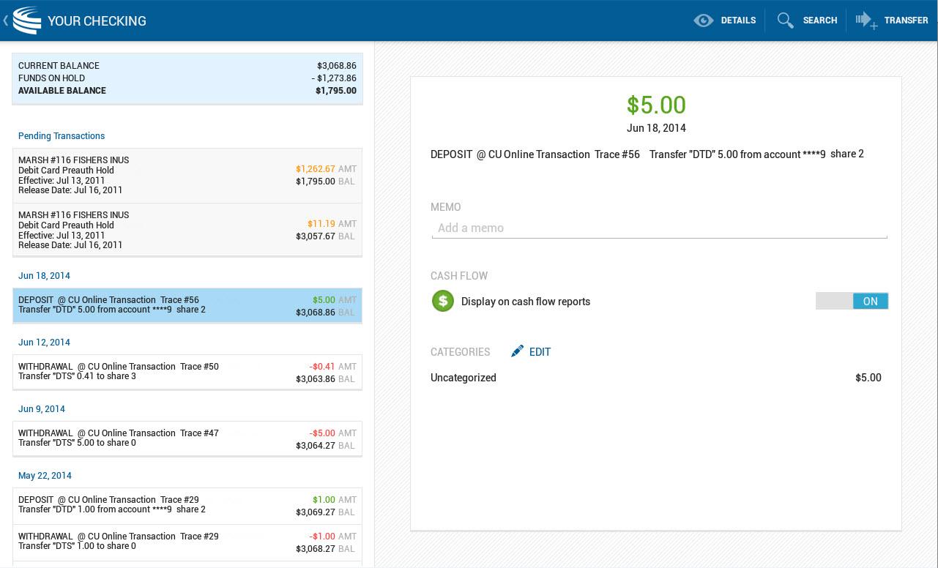Image resolution: width=938 pixels, height=568 pixels.
Task: Open the Trace #50 withdrawal of $0.41
Action: 187,372
